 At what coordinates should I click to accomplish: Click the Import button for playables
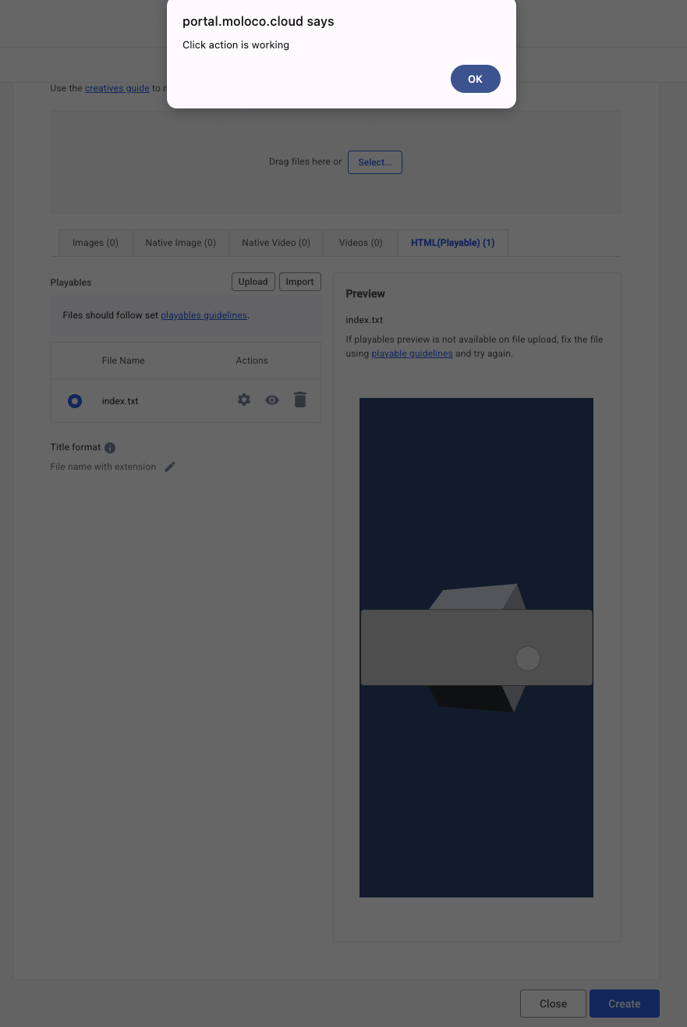299,282
